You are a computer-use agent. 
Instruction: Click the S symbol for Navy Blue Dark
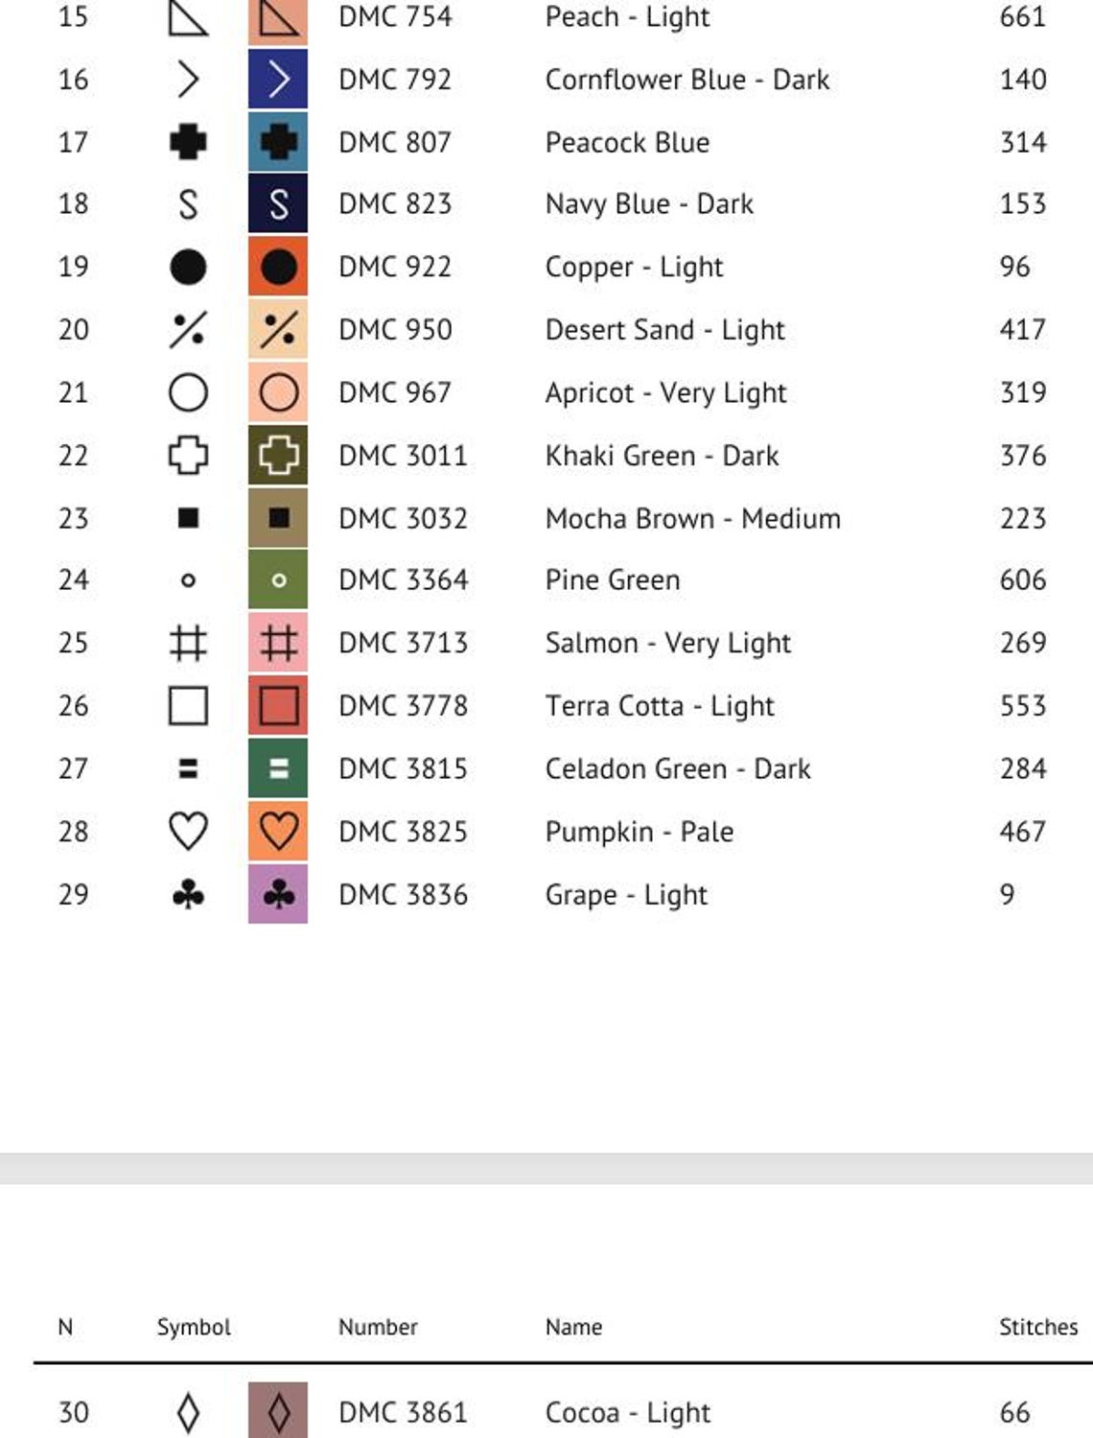point(188,203)
